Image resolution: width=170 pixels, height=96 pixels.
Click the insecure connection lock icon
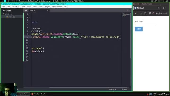click(x=153, y=13)
